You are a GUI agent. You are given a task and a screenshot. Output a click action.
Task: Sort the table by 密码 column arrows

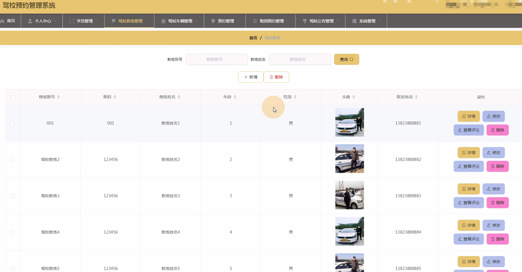115,97
